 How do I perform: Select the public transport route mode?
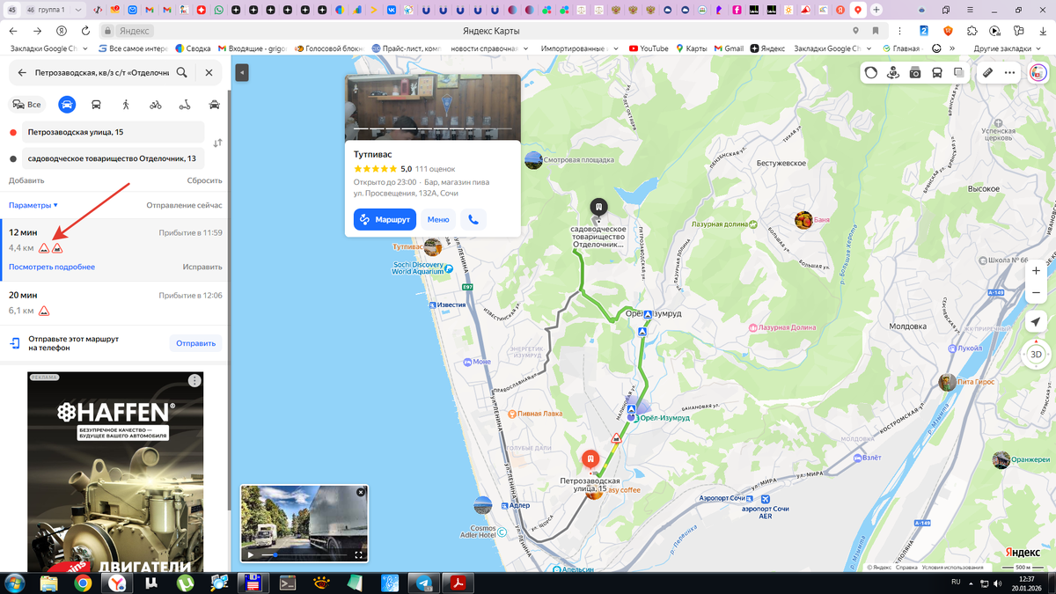(96, 105)
